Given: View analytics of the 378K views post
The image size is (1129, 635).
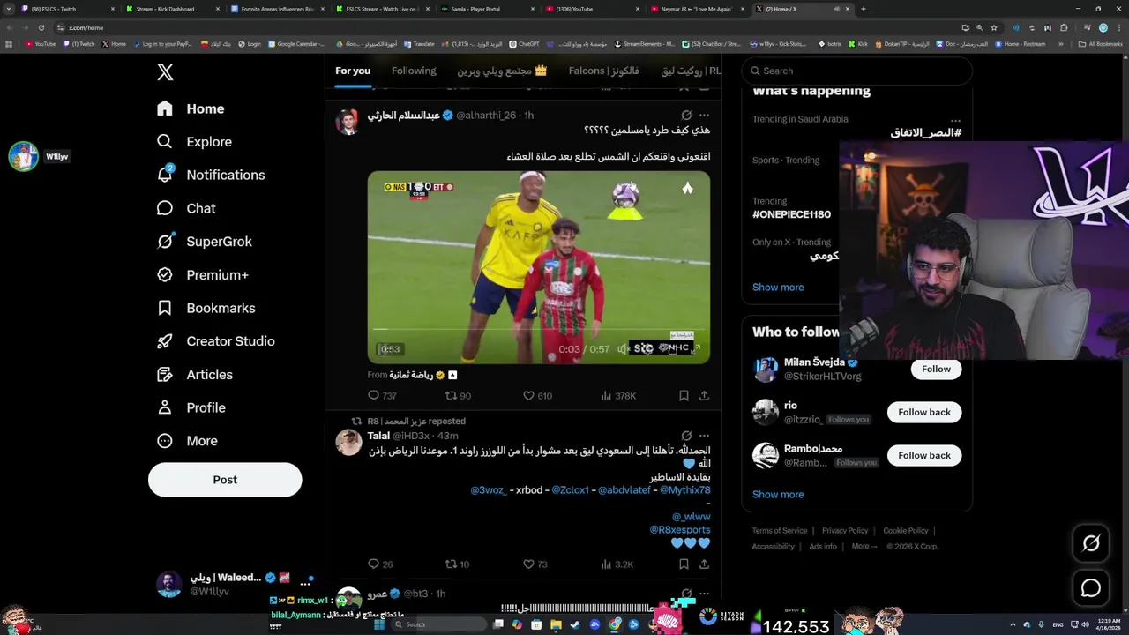Looking at the screenshot, I should click(618, 396).
